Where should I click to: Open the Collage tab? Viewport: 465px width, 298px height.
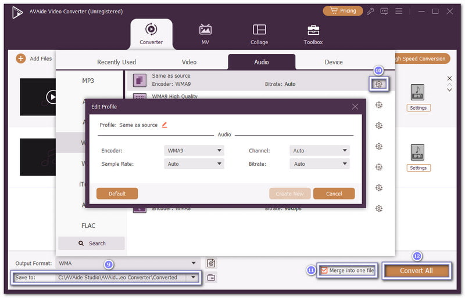(259, 34)
